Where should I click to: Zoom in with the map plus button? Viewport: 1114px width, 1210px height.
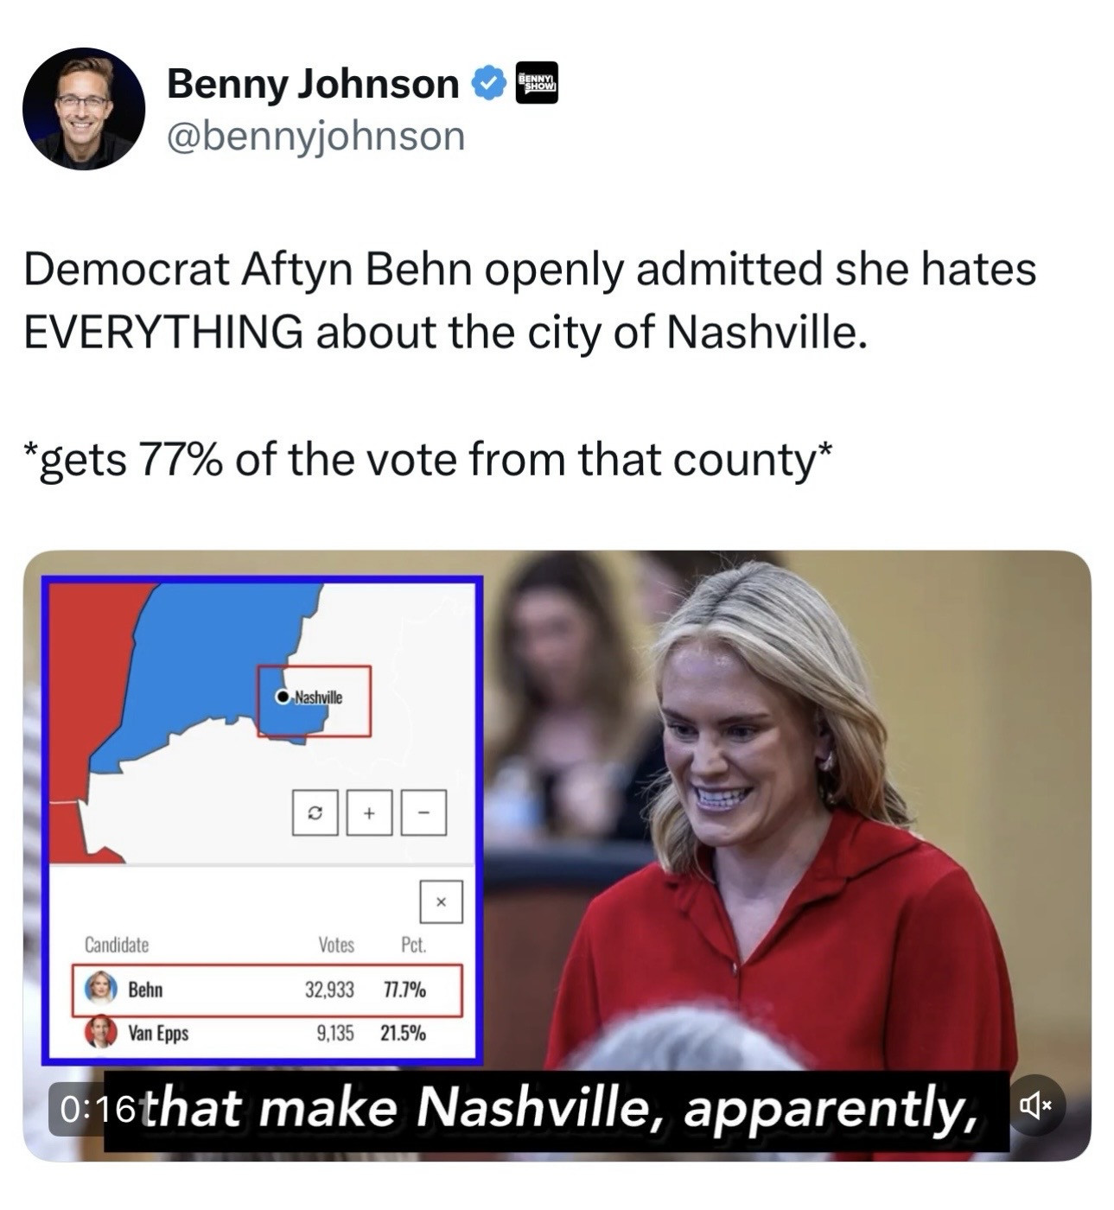coord(369,812)
